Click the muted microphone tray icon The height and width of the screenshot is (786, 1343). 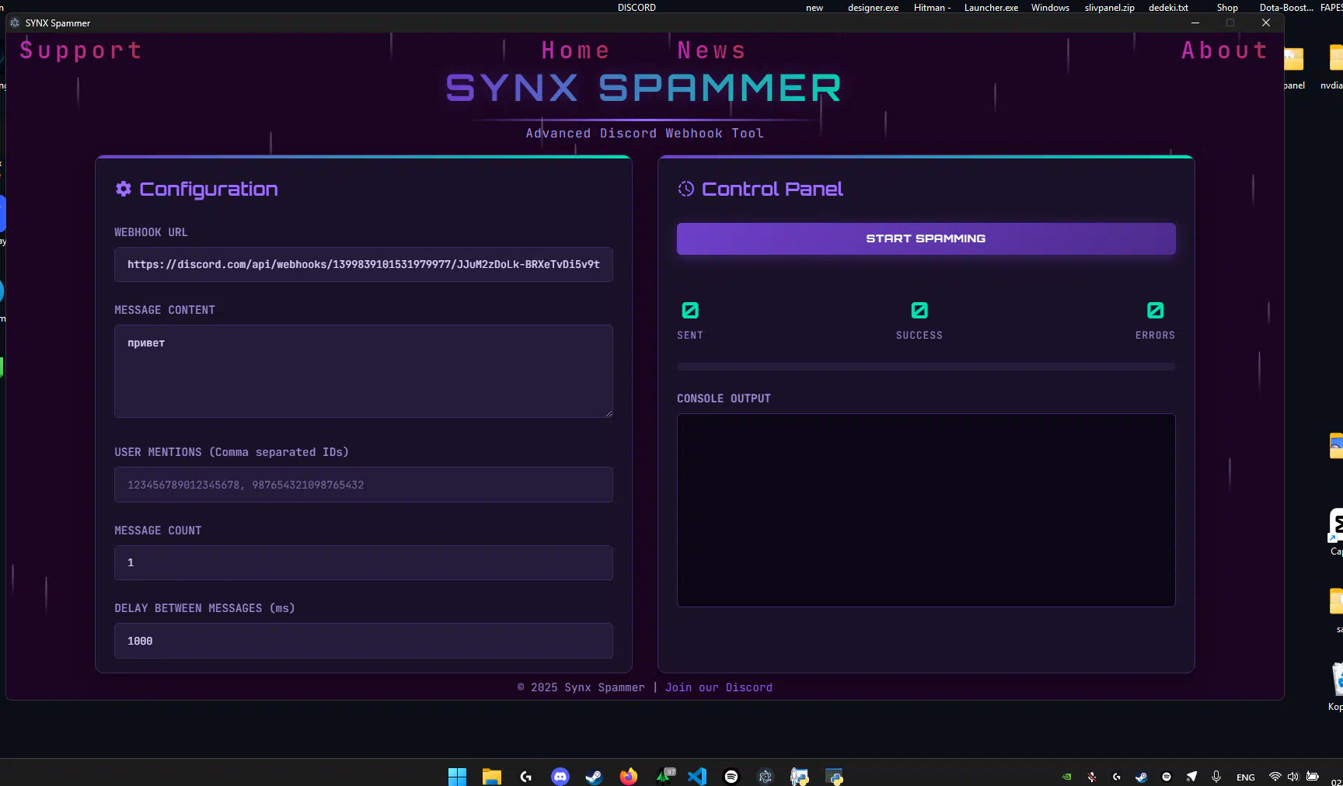pyautogui.click(x=1092, y=777)
